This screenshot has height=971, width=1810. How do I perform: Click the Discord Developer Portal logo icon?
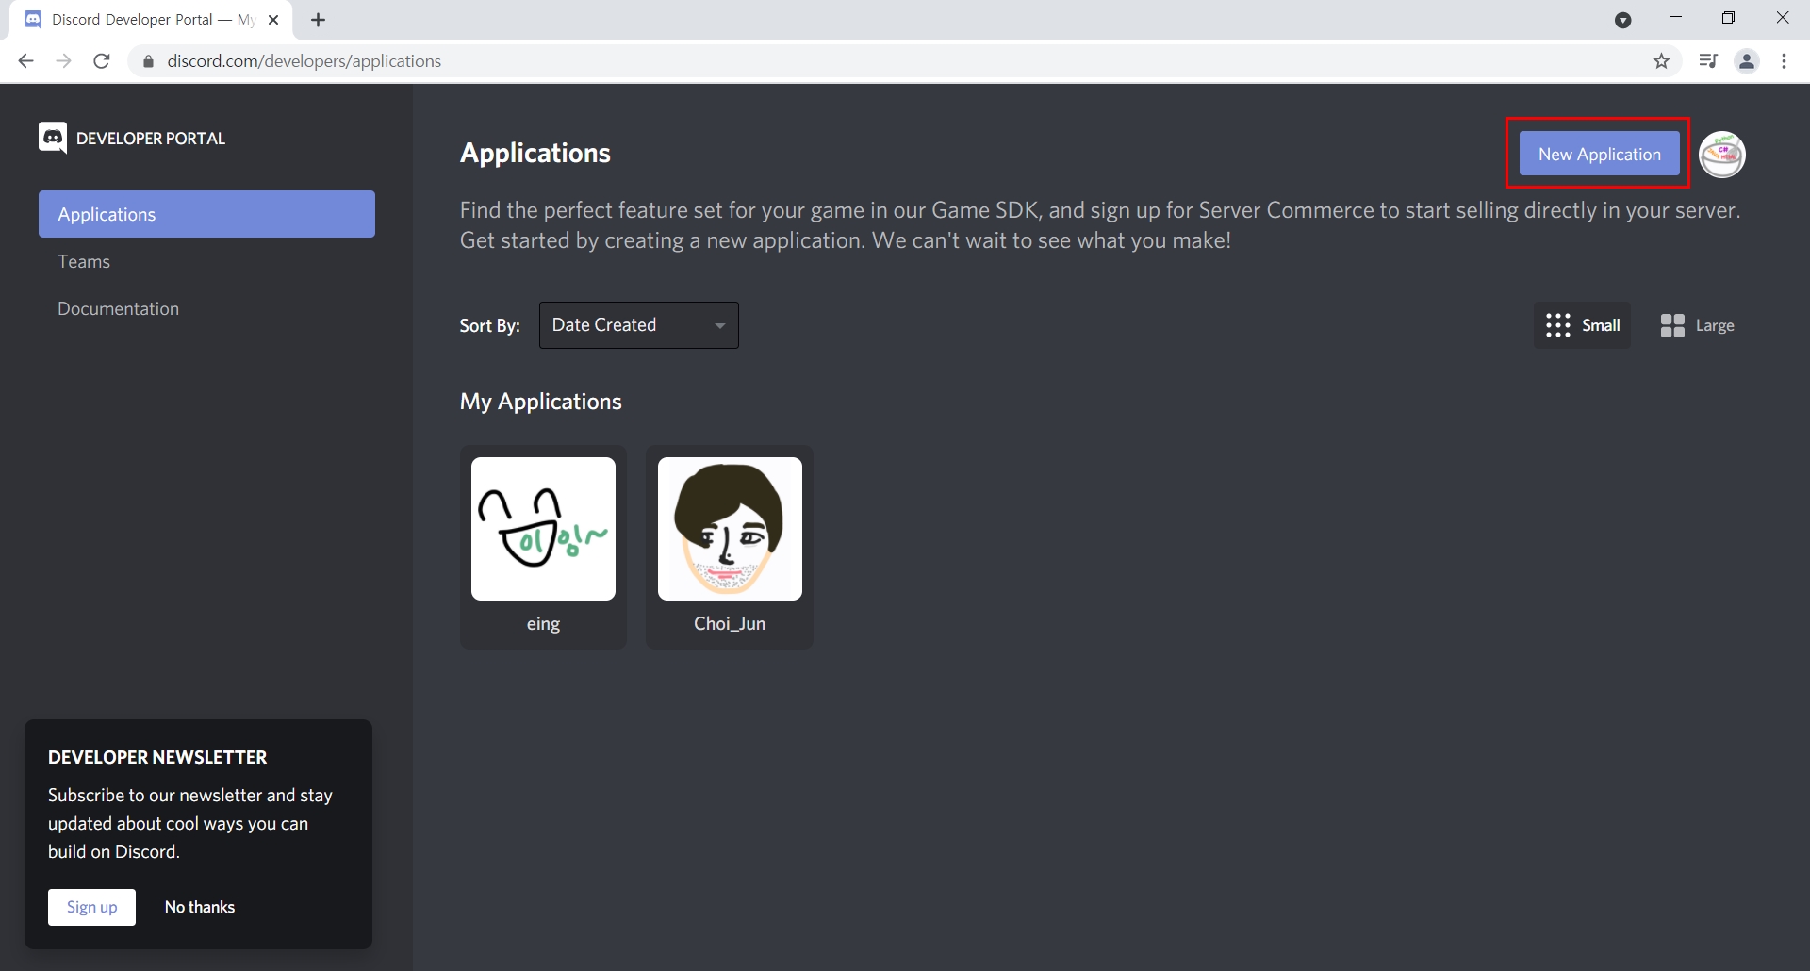(x=53, y=138)
